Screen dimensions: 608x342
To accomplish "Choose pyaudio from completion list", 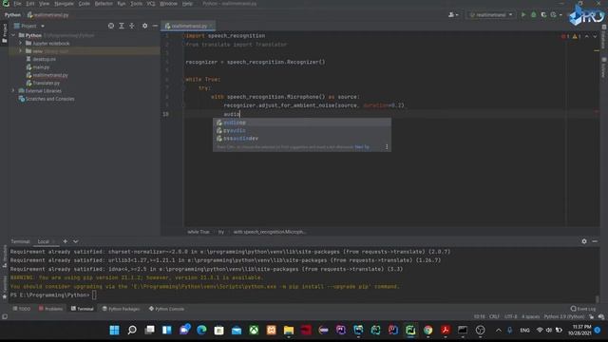I will 302,130.
